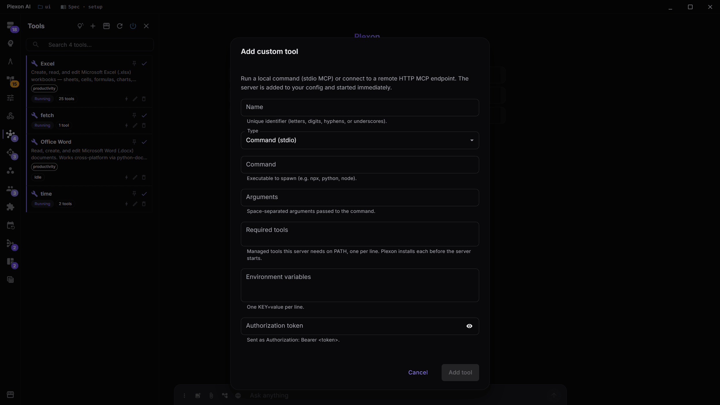Open the chats sidebar icon with badge 18
Viewport: 720px width, 405px height.
coord(11,25)
